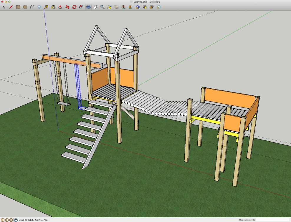The width and height of the screenshot is (291, 222).
Task: Activate the Push/Pull tool
Action: click(60, 7)
